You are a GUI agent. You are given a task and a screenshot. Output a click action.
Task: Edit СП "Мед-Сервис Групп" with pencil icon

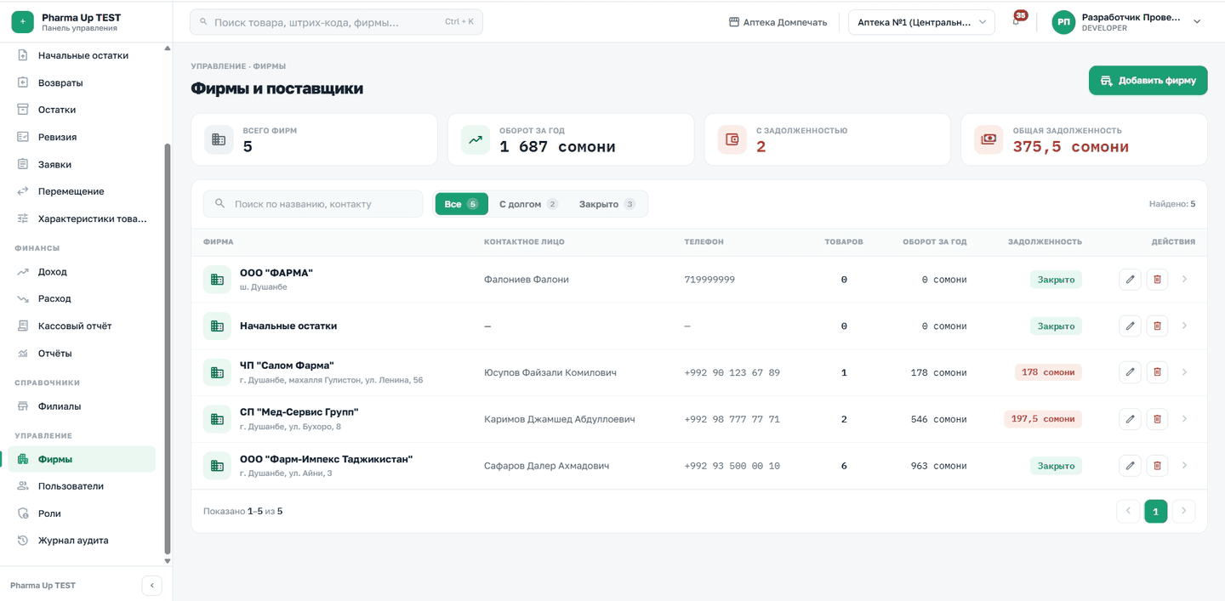click(x=1130, y=418)
